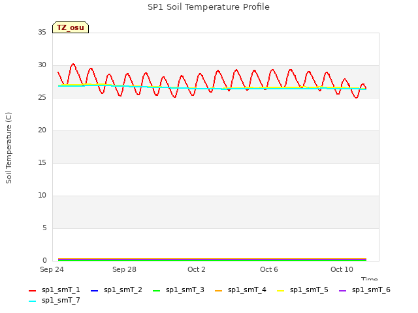Click the highest red peak near Sep 25
Image resolution: width=418 pixels, height=313 pixels.
point(73,64)
